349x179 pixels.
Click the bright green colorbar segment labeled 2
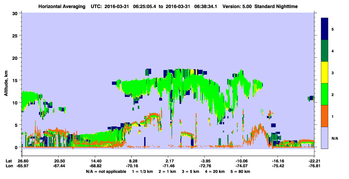[325, 94]
